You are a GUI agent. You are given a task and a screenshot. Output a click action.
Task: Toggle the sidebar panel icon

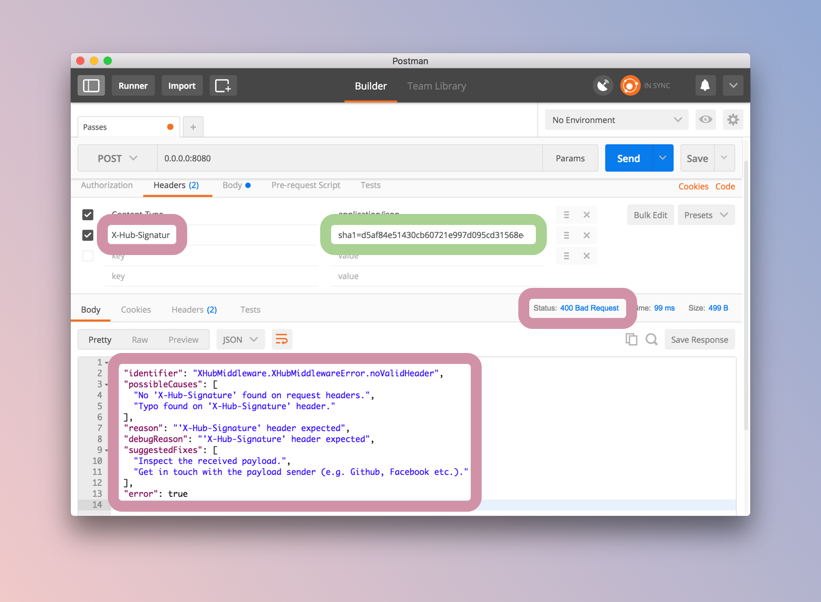[x=91, y=85]
